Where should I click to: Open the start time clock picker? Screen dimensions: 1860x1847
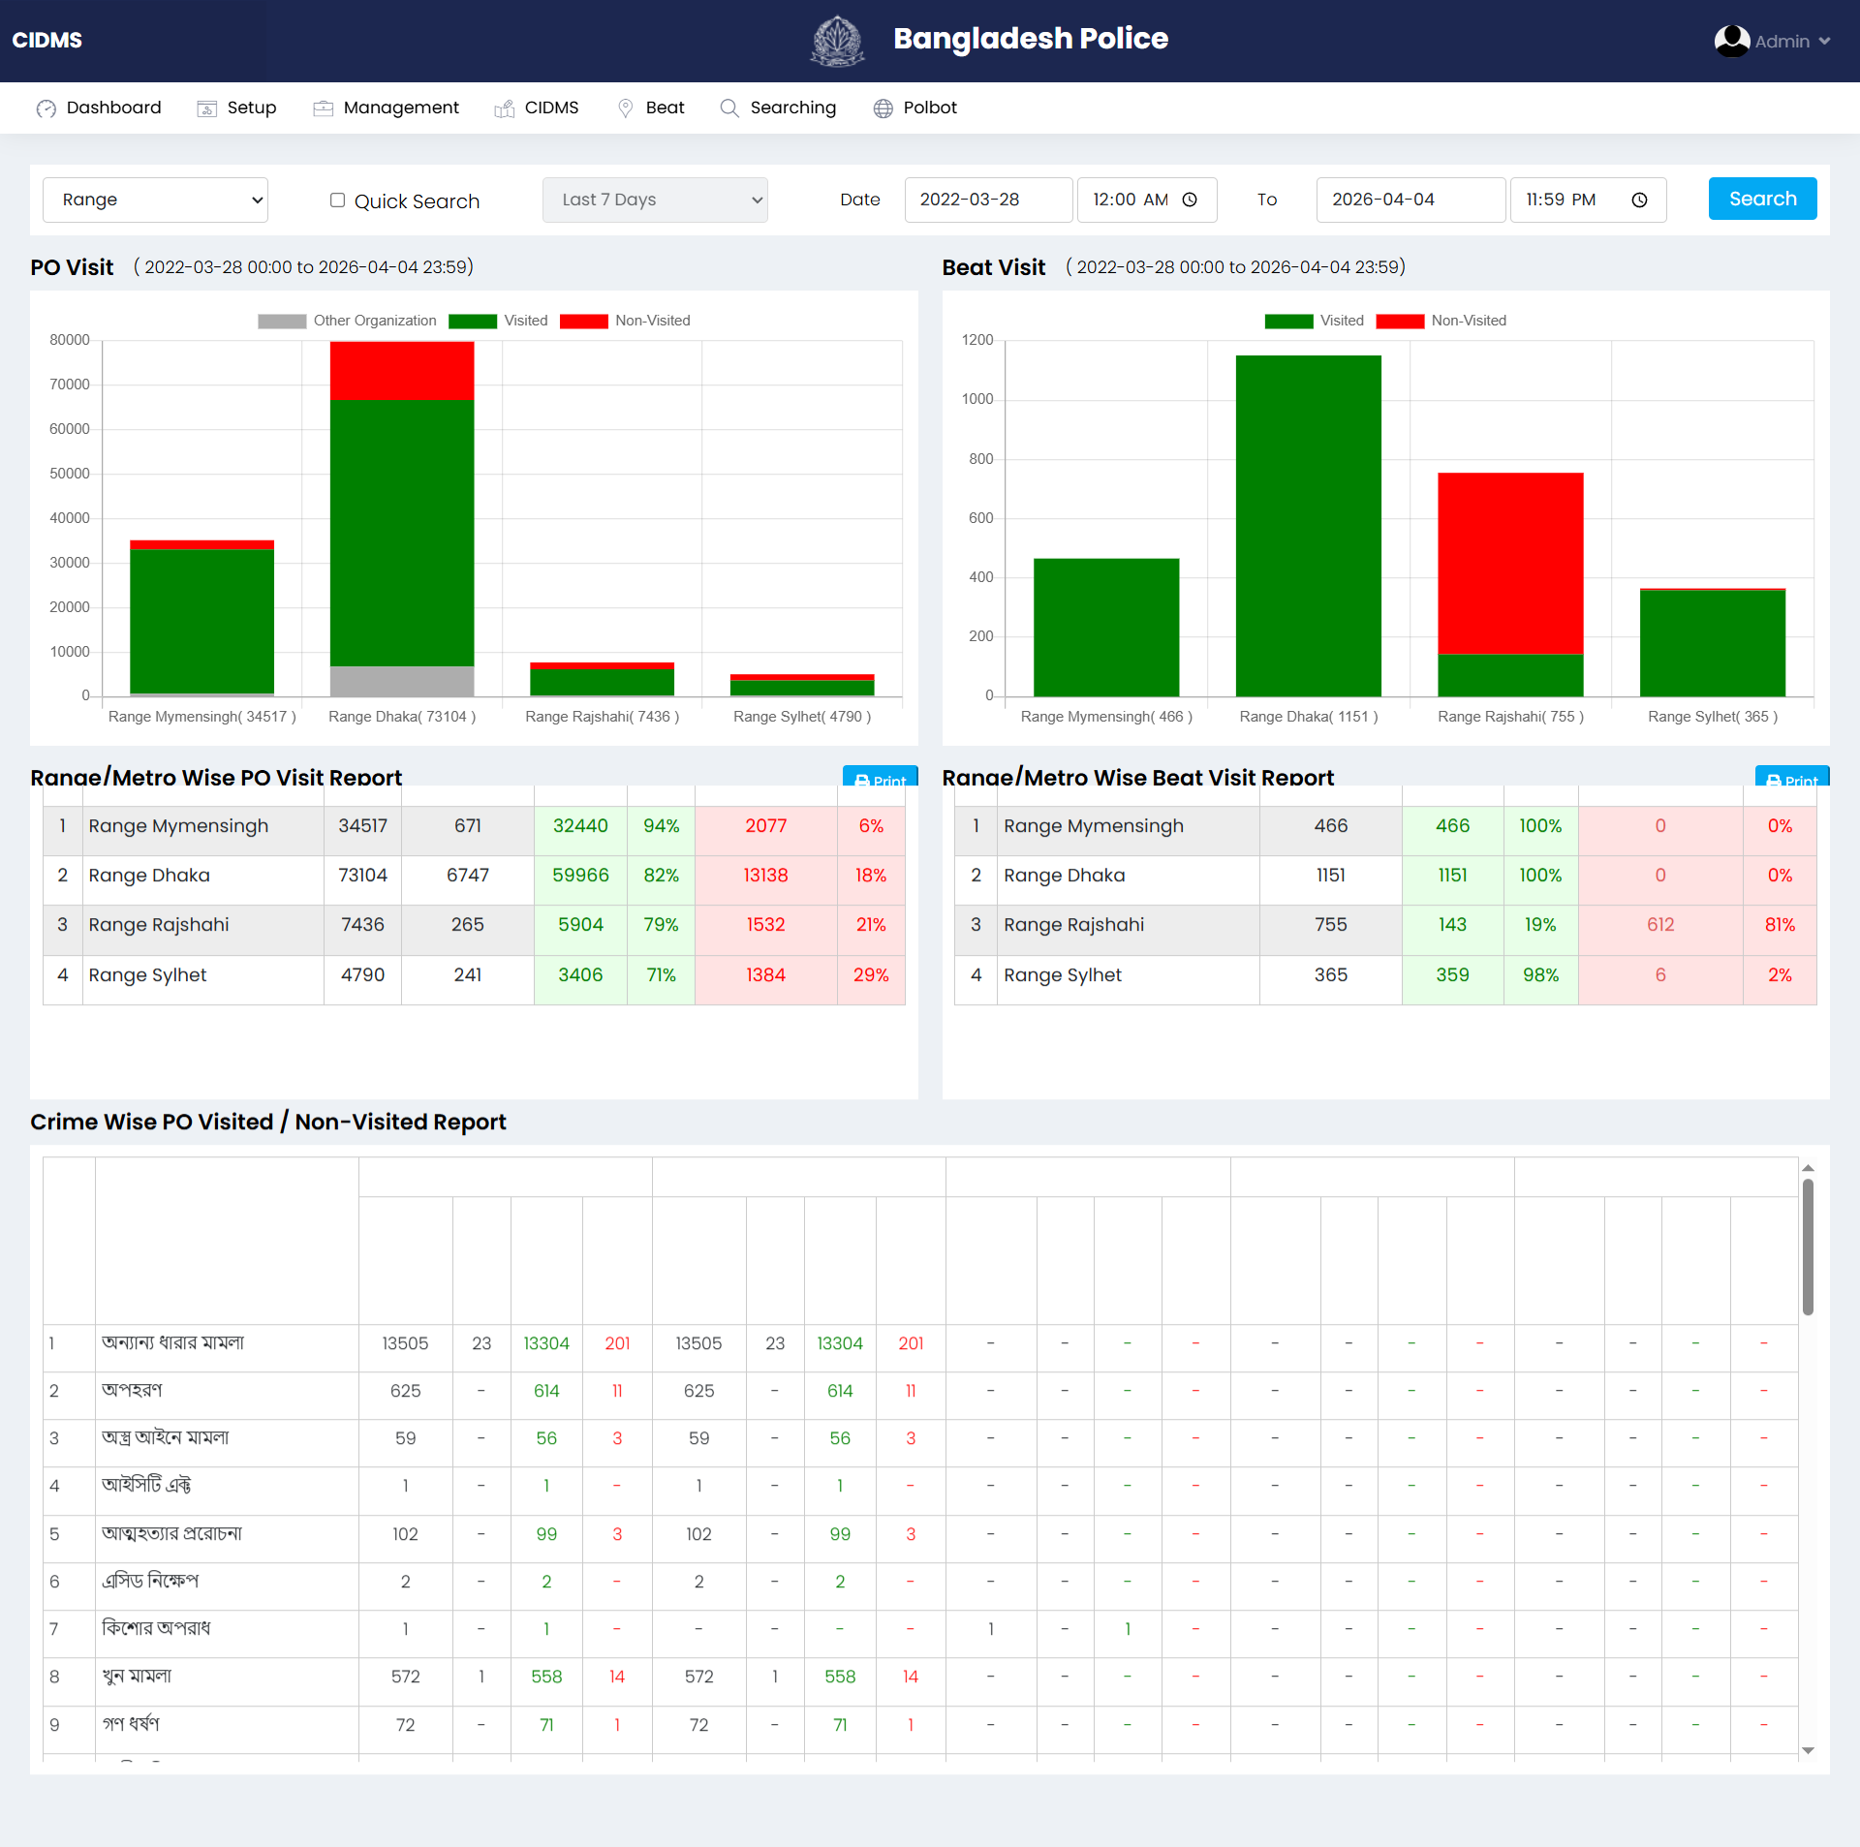point(1190,200)
